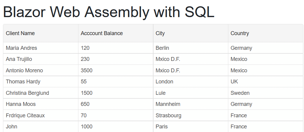Select Thomas Hardy in the table
The width and height of the screenshot is (304, 132).
point(23,82)
